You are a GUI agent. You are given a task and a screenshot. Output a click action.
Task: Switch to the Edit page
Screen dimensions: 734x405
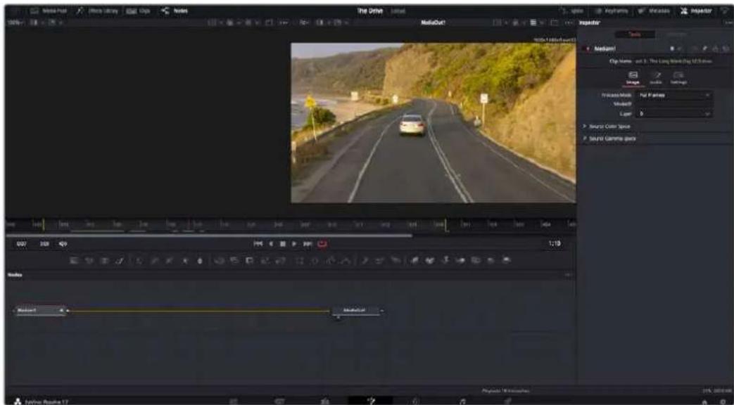(x=325, y=401)
